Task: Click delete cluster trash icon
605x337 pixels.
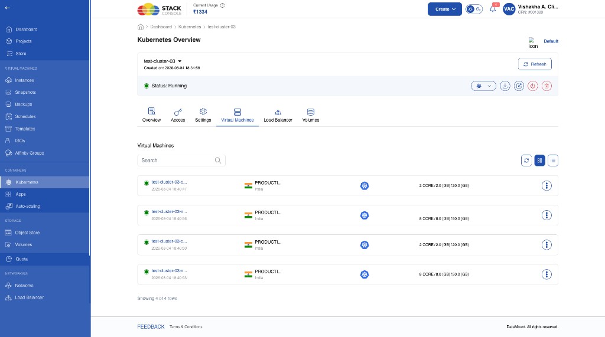Action: click(547, 86)
